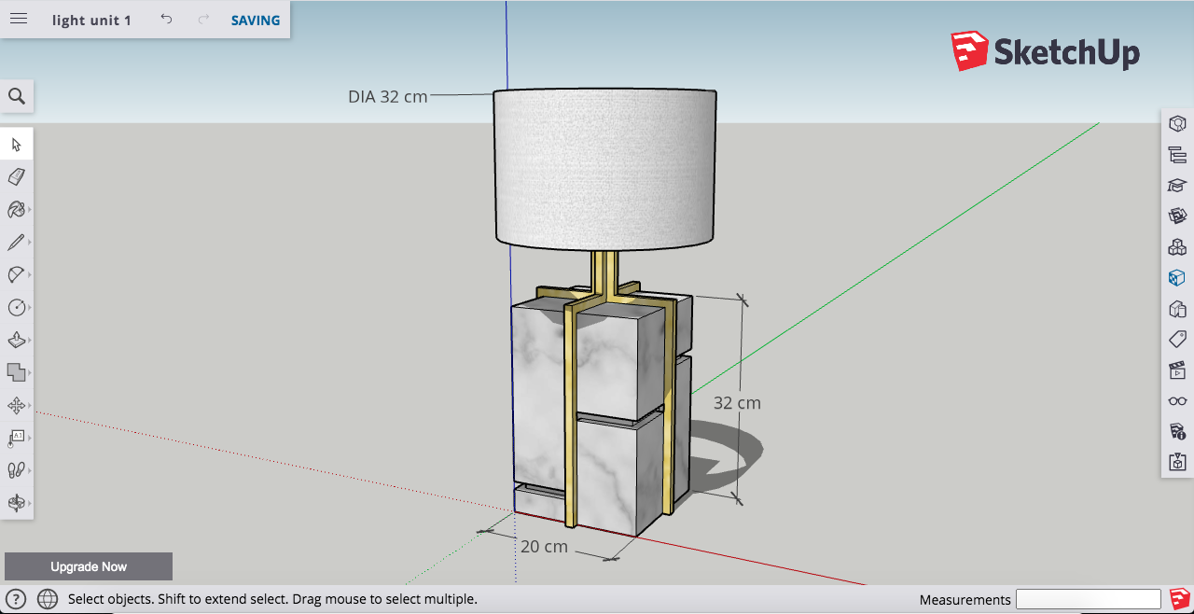
Task: Click the white lamp shade
Action: [605, 169]
